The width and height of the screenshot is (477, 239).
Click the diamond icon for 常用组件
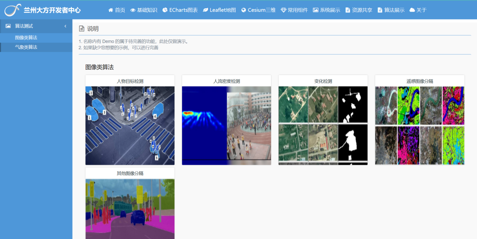pyautogui.click(x=283, y=10)
